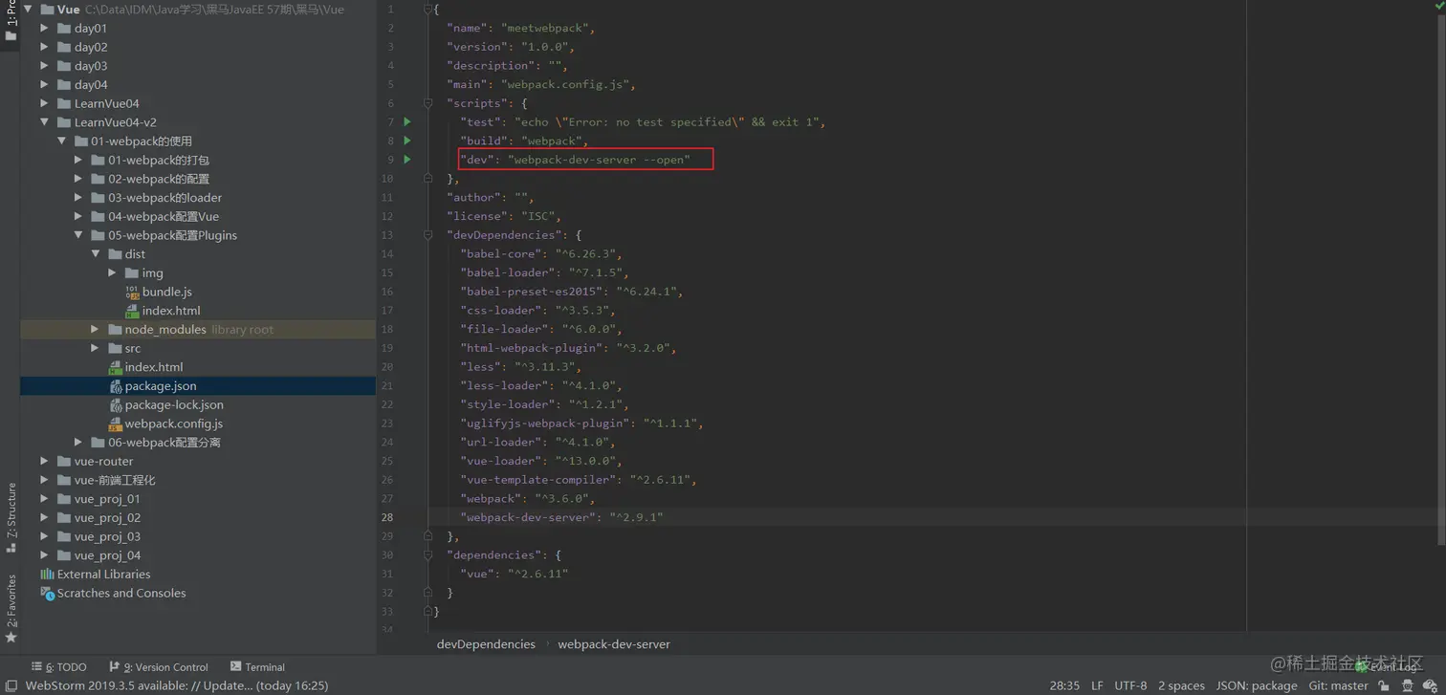Toggle tool window quick-access icon in status bar

[11, 685]
